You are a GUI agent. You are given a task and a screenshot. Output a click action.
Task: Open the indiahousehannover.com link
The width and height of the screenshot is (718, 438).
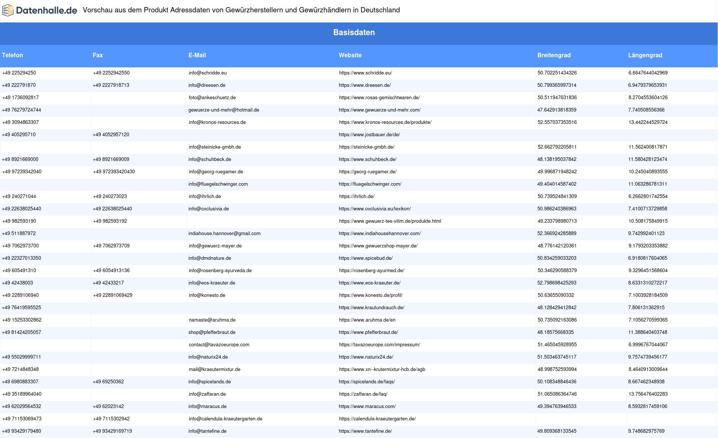[x=380, y=234]
